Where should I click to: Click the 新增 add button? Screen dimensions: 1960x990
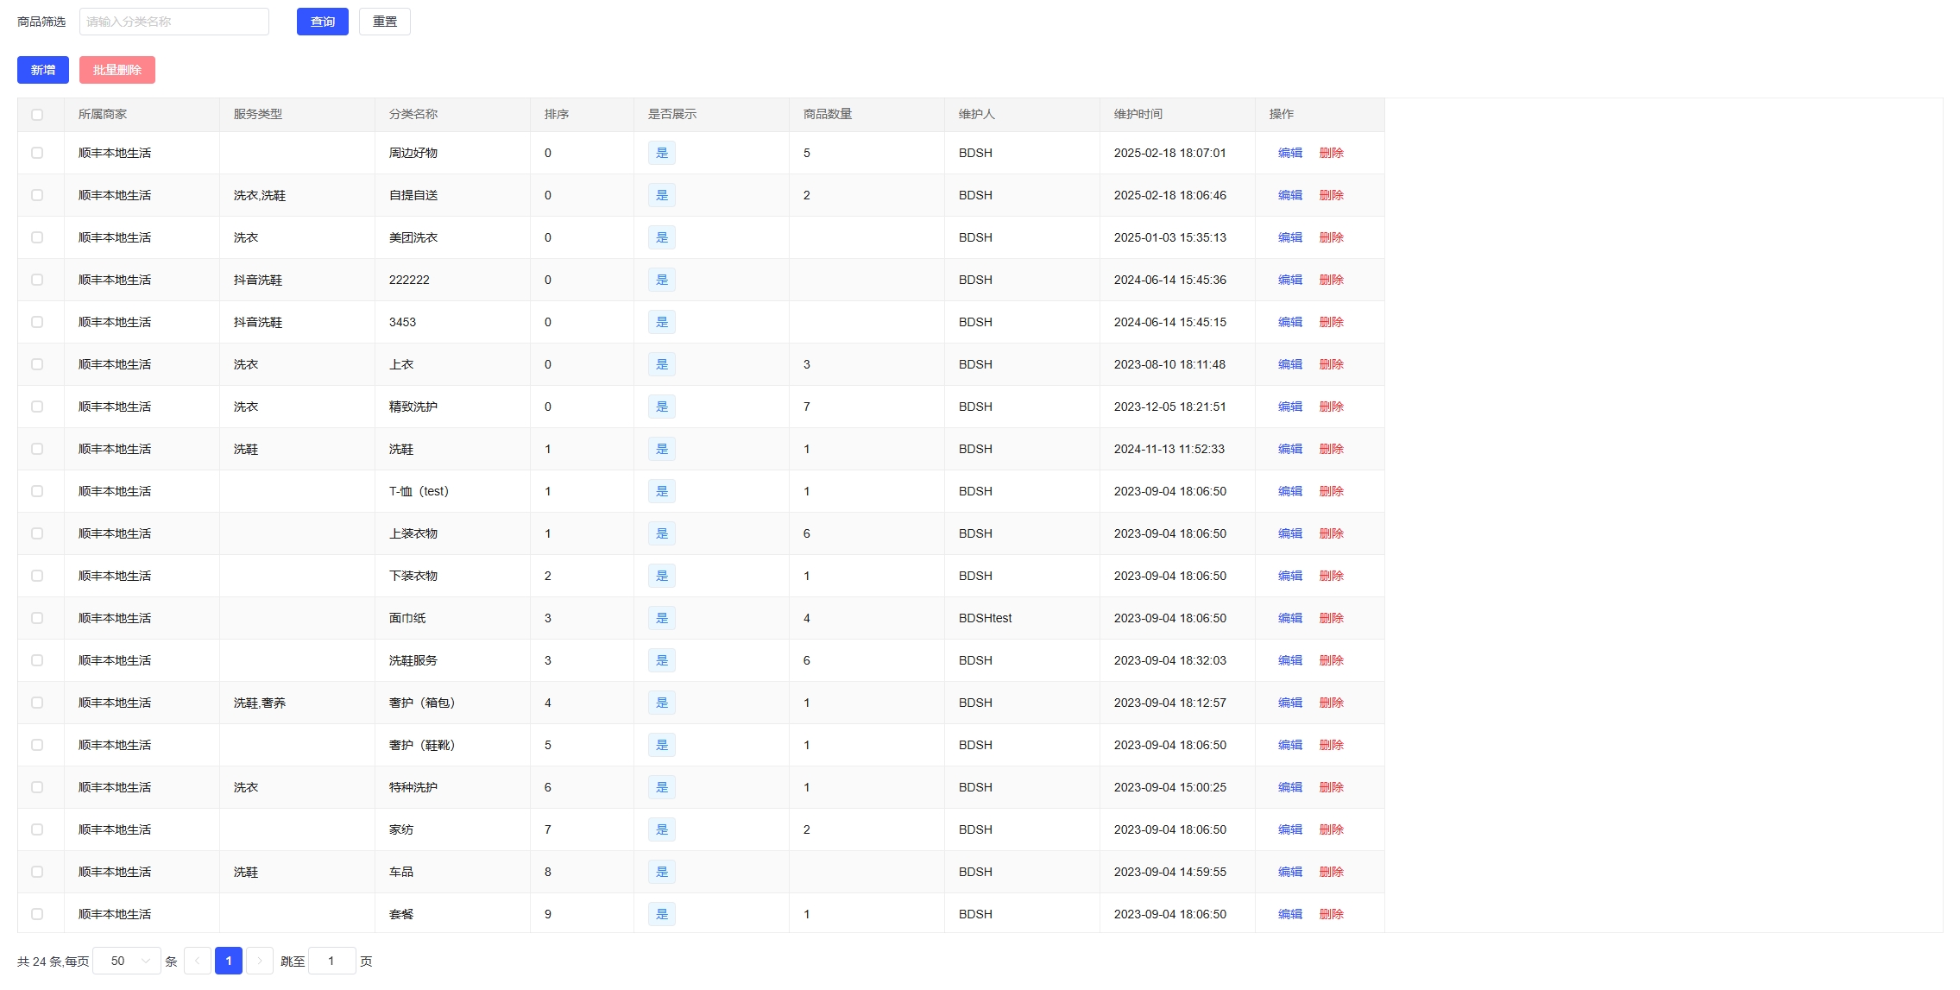tap(43, 70)
